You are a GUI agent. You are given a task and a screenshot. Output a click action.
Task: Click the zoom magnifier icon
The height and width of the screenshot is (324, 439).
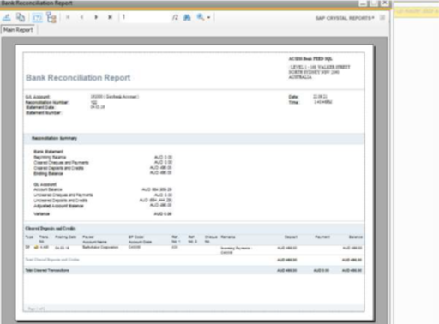[x=201, y=17]
